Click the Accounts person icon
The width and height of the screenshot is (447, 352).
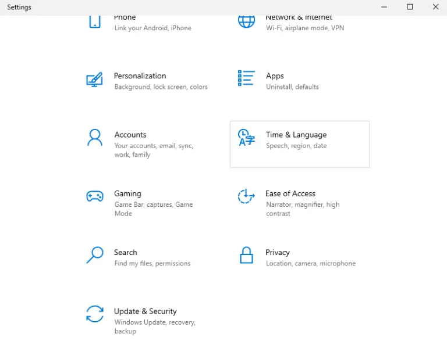(x=95, y=138)
